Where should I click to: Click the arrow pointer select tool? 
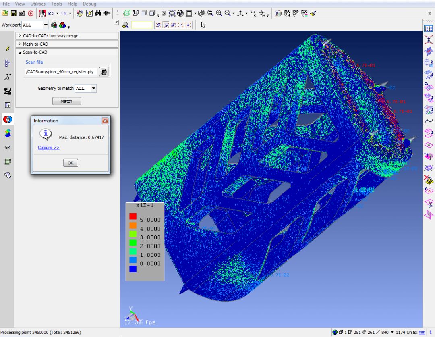(x=203, y=25)
